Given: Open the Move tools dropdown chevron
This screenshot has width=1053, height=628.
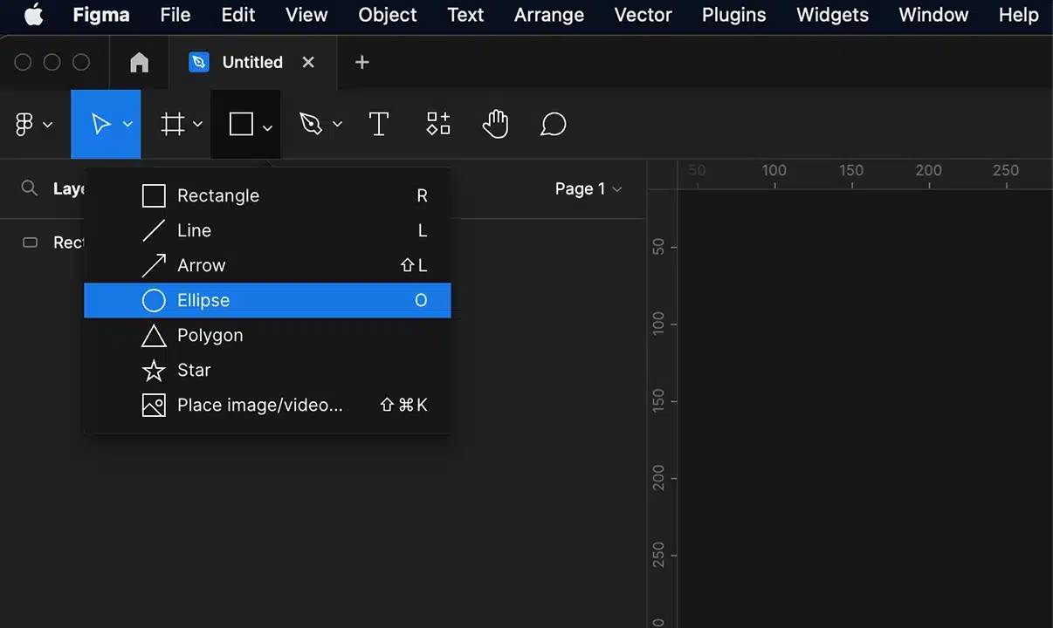Looking at the screenshot, I should click(x=127, y=125).
